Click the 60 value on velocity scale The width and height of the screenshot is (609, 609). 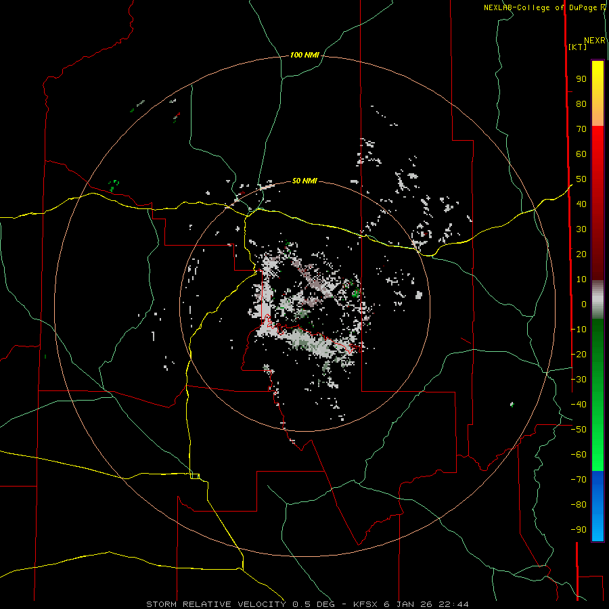tap(581, 154)
